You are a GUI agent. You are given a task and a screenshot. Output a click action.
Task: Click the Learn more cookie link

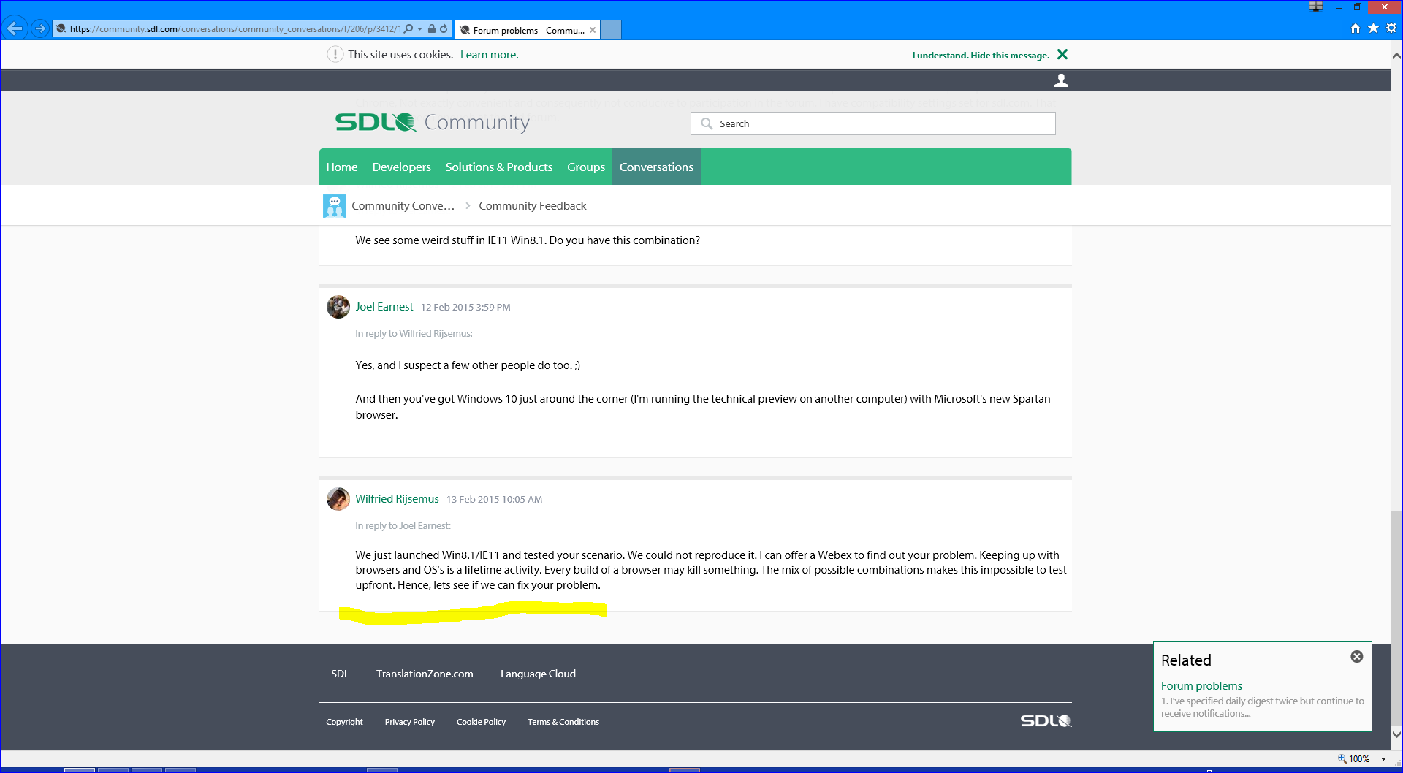click(489, 55)
